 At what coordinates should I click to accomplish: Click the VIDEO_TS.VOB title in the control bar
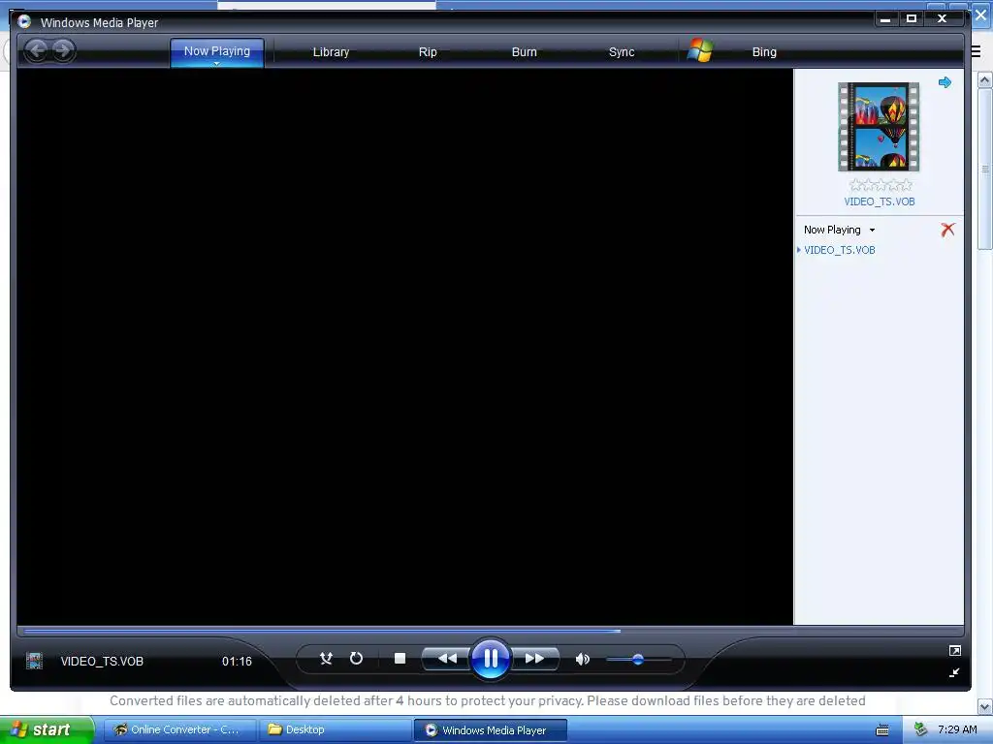[102, 661]
